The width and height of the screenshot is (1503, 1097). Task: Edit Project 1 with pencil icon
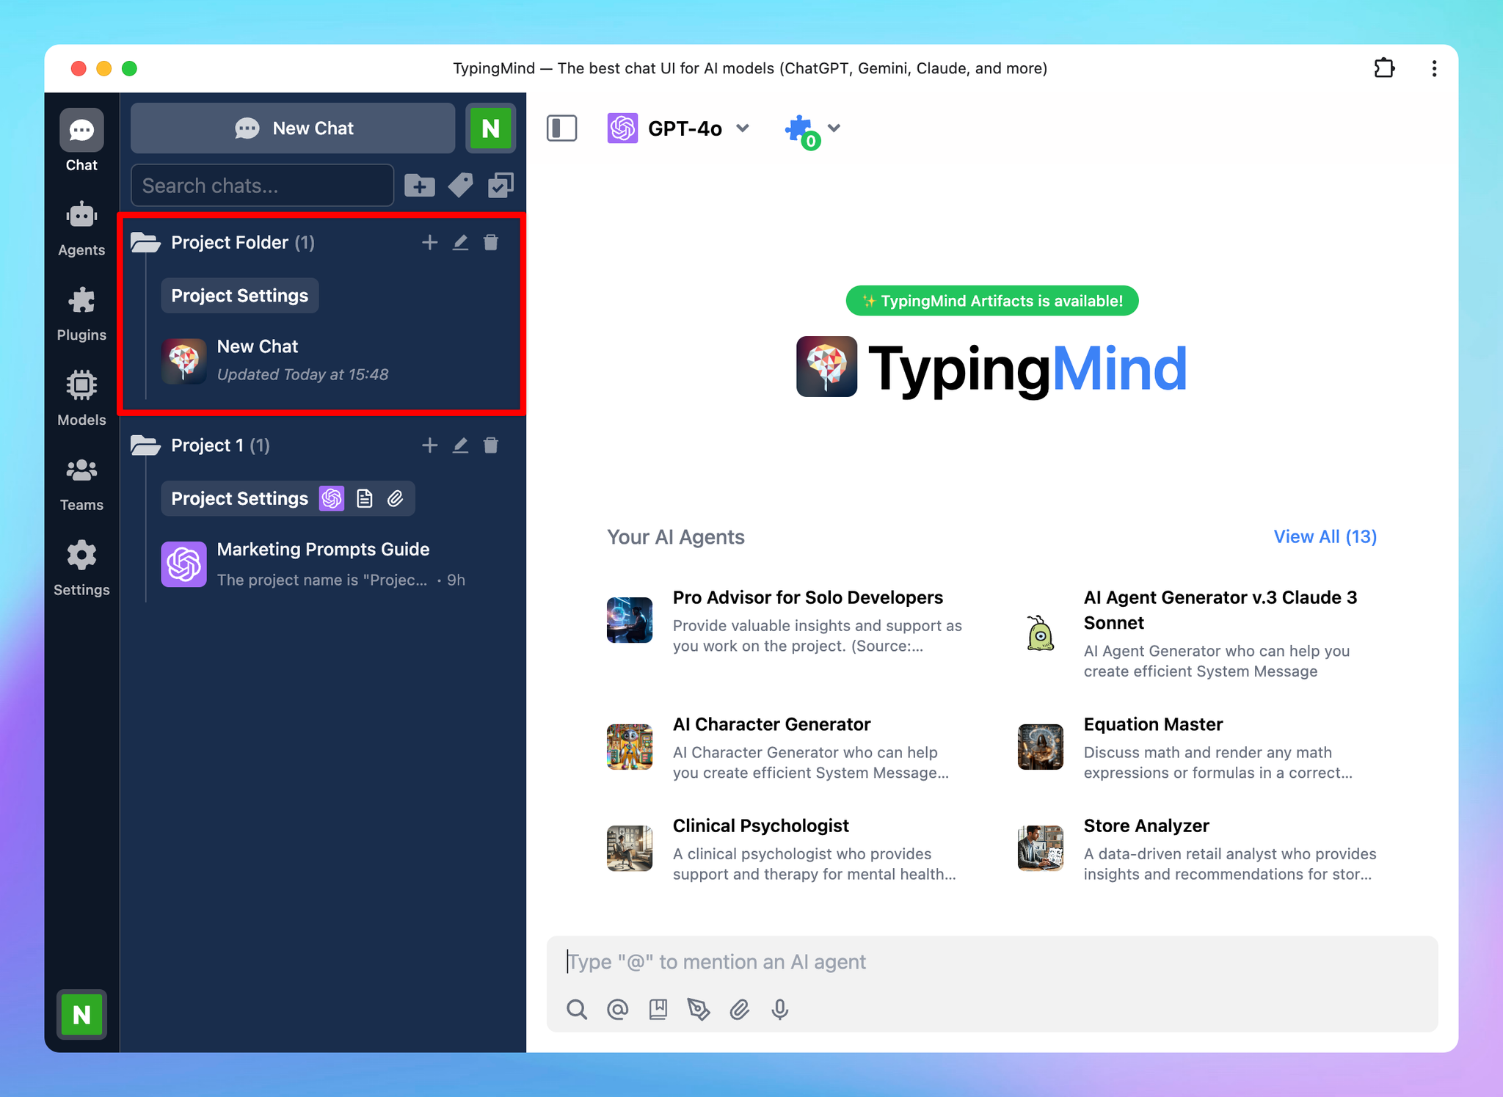(x=460, y=445)
